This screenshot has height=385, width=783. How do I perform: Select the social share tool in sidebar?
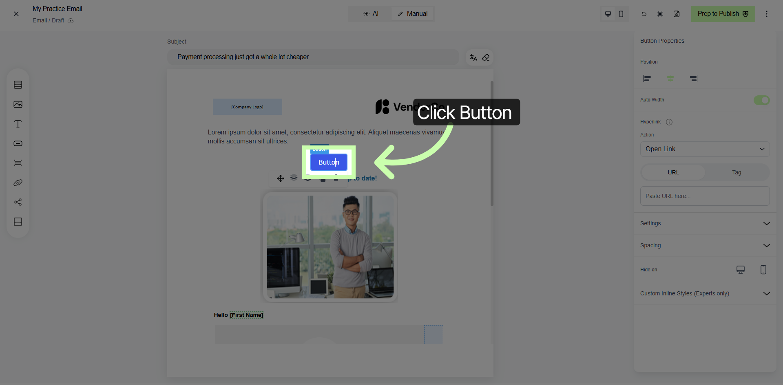click(18, 202)
